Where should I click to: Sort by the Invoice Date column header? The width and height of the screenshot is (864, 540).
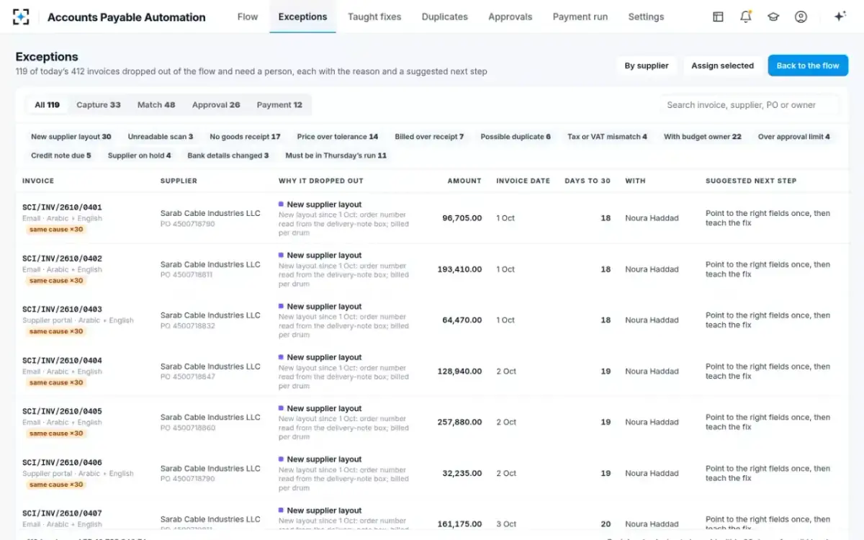[523, 181]
